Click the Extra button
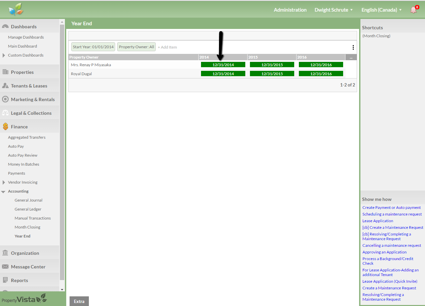Viewport: 425px width, 306px height. click(x=79, y=301)
